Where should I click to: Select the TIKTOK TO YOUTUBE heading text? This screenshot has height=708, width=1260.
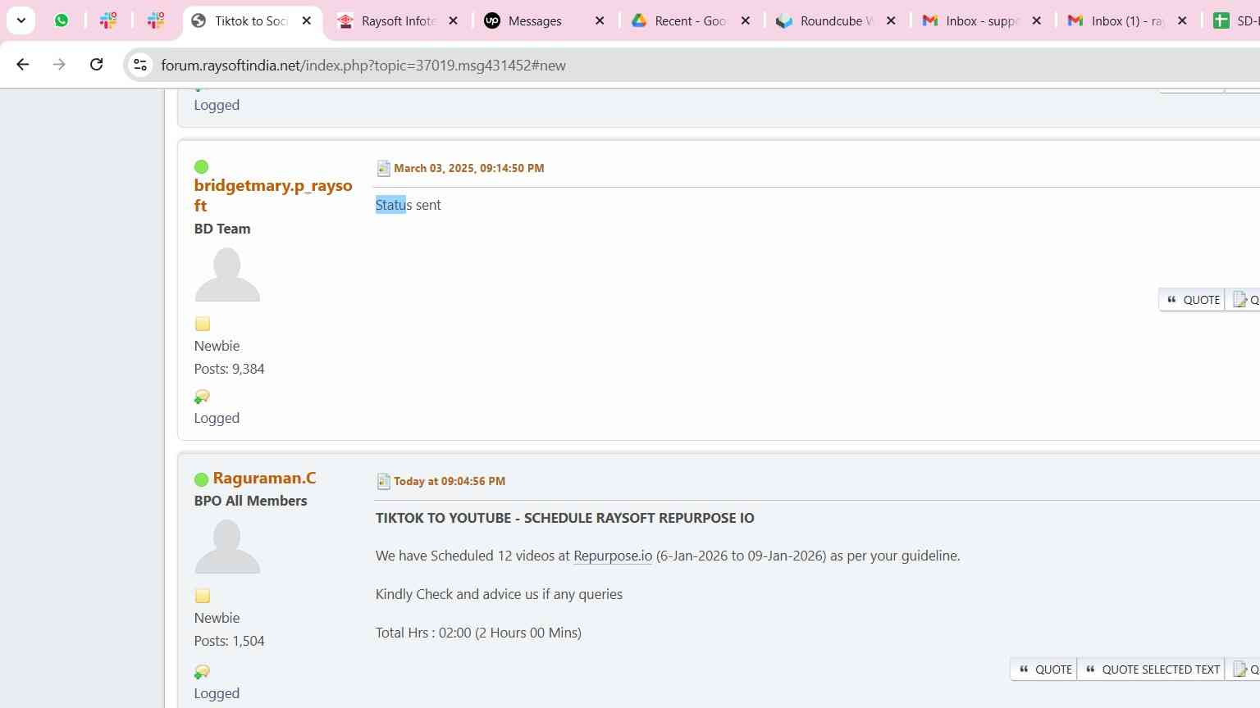[565, 518]
